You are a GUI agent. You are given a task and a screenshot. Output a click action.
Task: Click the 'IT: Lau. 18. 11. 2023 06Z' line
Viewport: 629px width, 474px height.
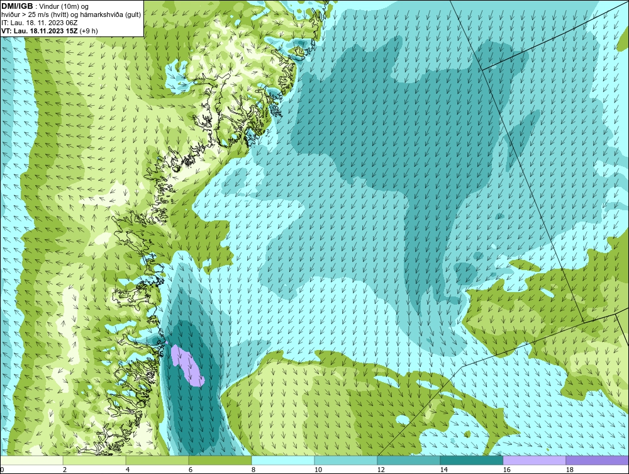pyautogui.click(x=39, y=23)
